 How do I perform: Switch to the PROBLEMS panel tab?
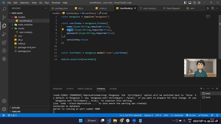pos(58,89)
